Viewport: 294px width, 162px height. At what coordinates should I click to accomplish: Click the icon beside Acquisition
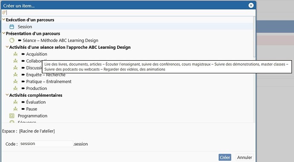pyautogui.click(x=15, y=54)
